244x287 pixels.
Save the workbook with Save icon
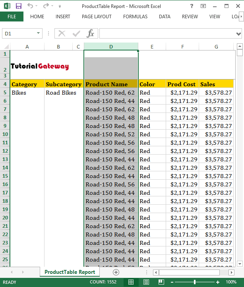tap(19, 6)
